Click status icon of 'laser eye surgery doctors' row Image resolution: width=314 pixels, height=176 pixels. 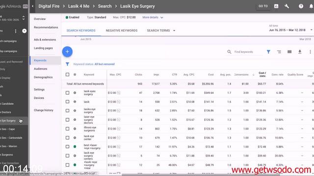pos(75,120)
